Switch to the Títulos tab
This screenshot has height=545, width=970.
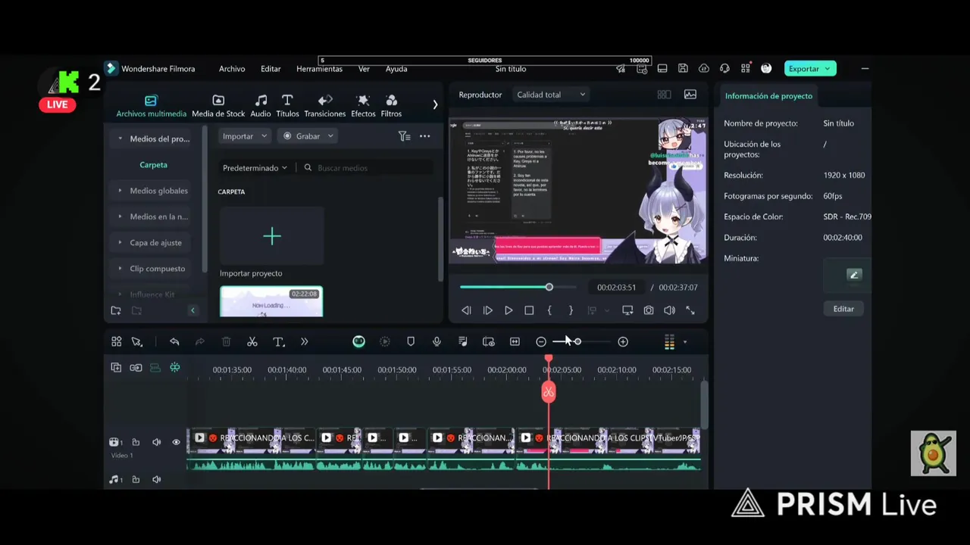pyautogui.click(x=287, y=106)
